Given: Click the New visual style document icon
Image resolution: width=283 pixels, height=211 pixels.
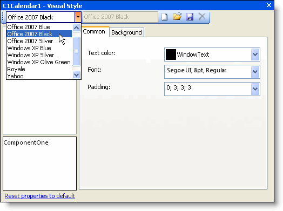Looking at the screenshot, I should [x=164, y=17].
